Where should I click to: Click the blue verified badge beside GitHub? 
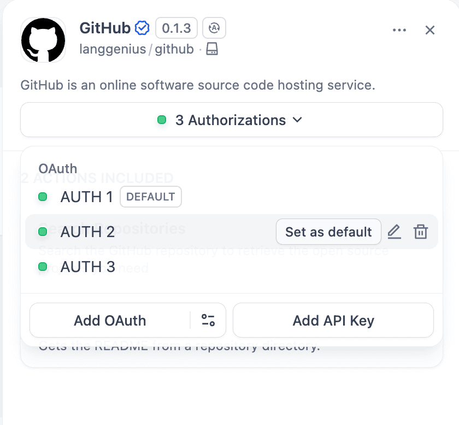(143, 28)
